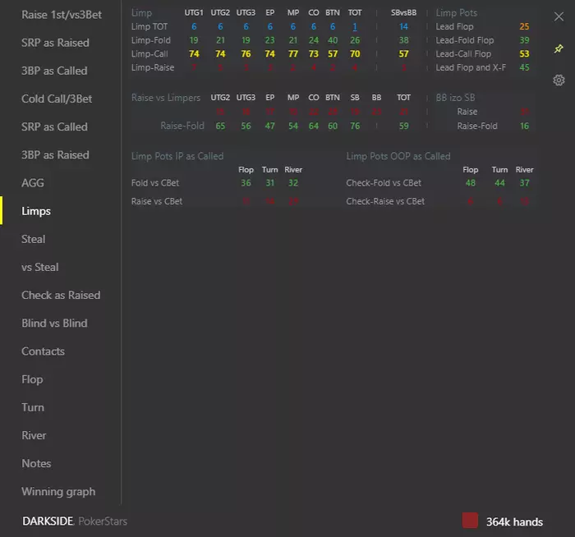Select the active Limps tab
Viewport: 575px width, 537px height.
(x=36, y=211)
